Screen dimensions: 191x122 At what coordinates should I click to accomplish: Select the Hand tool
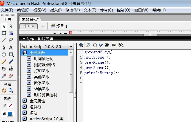(x=4, y=91)
